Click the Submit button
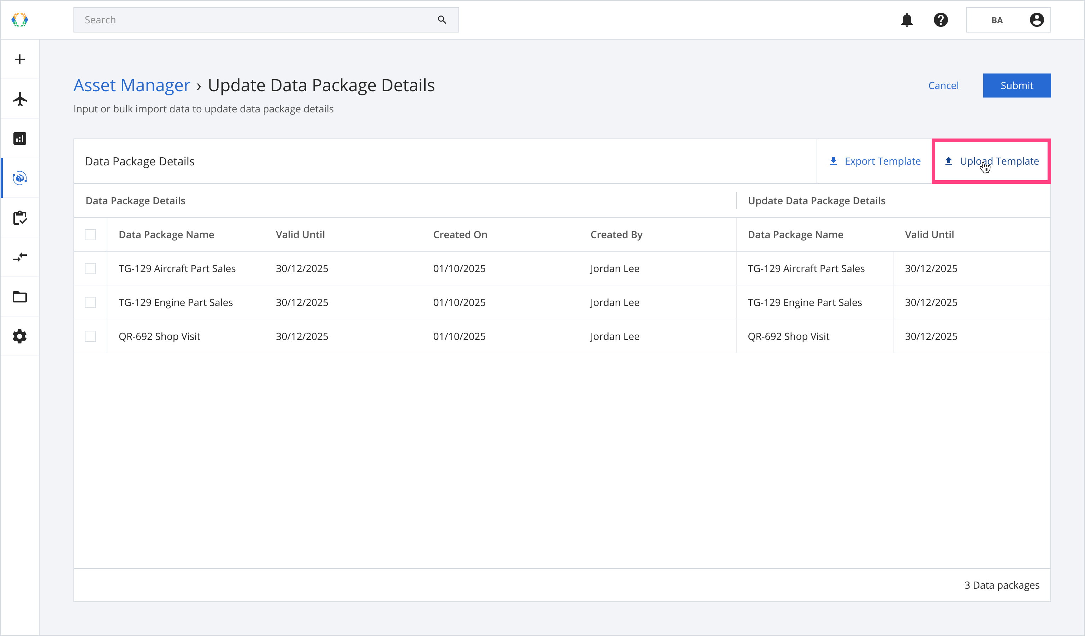The image size is (1085, 636). (1016, 85)
